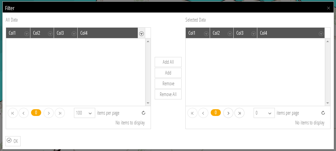Click the All Data vertical scrollbar down arrow
Screen dimensions: 336x151
pyautogui.click(x=148, y=103)
